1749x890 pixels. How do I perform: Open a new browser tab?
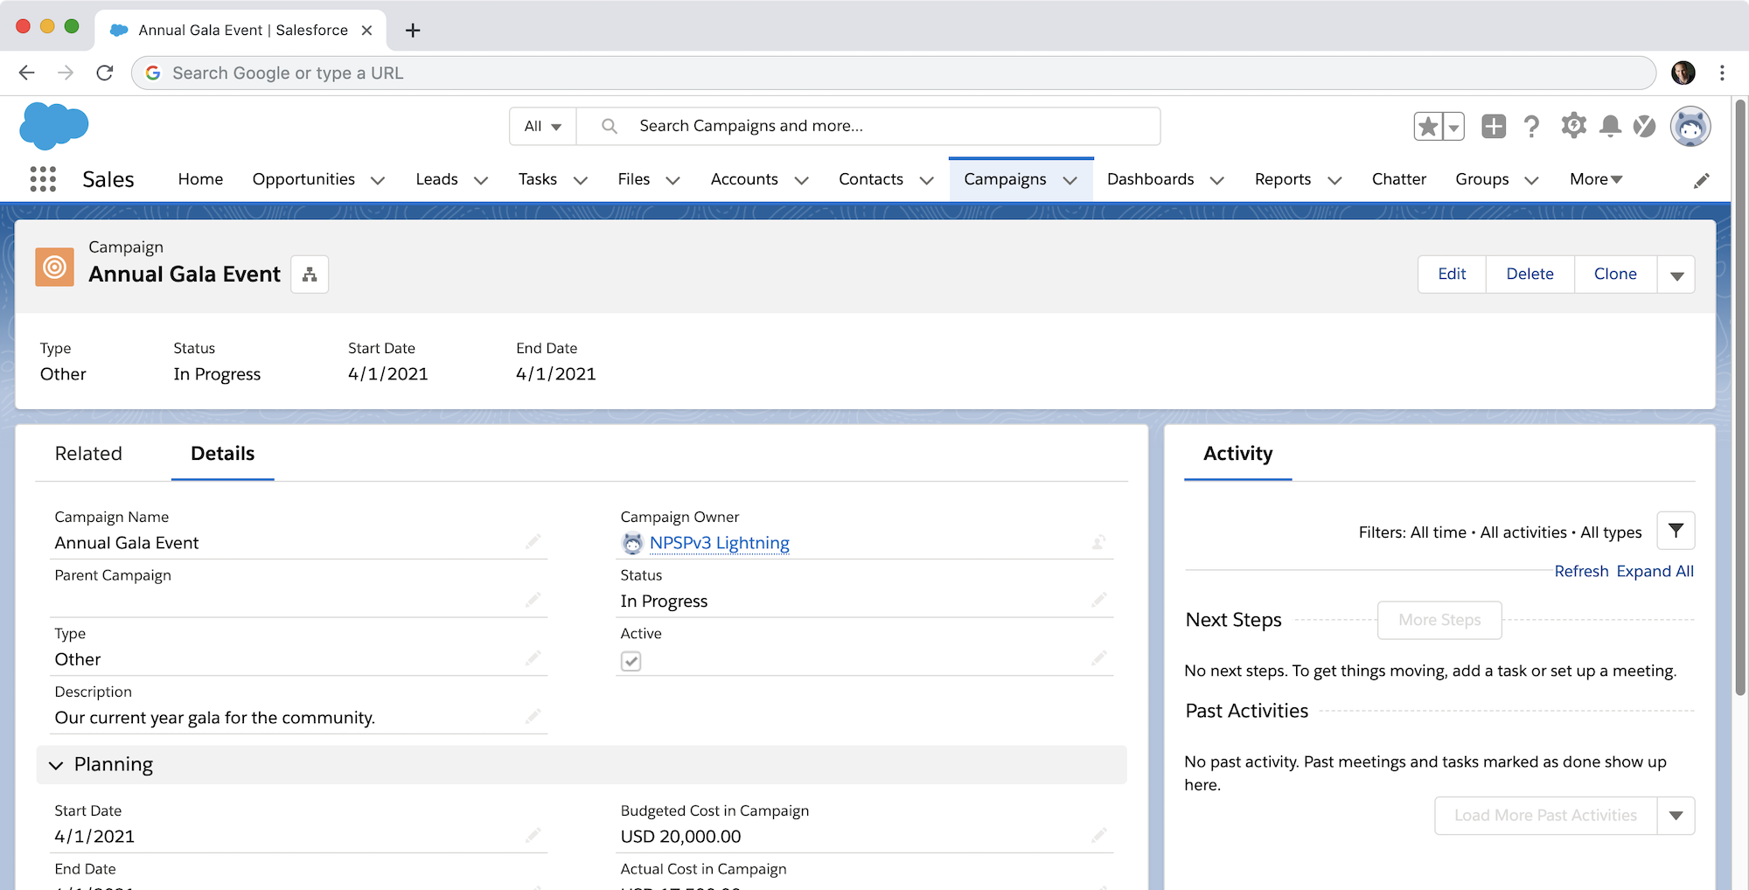[x=413, y=31]
